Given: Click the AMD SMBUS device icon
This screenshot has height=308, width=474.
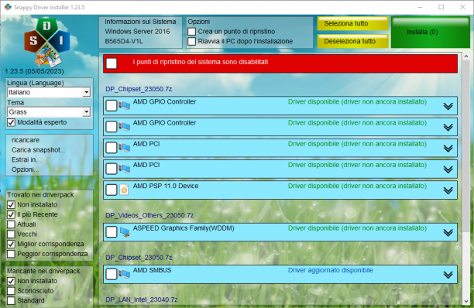Looking at the screenshot, I should tap(124, 274).
